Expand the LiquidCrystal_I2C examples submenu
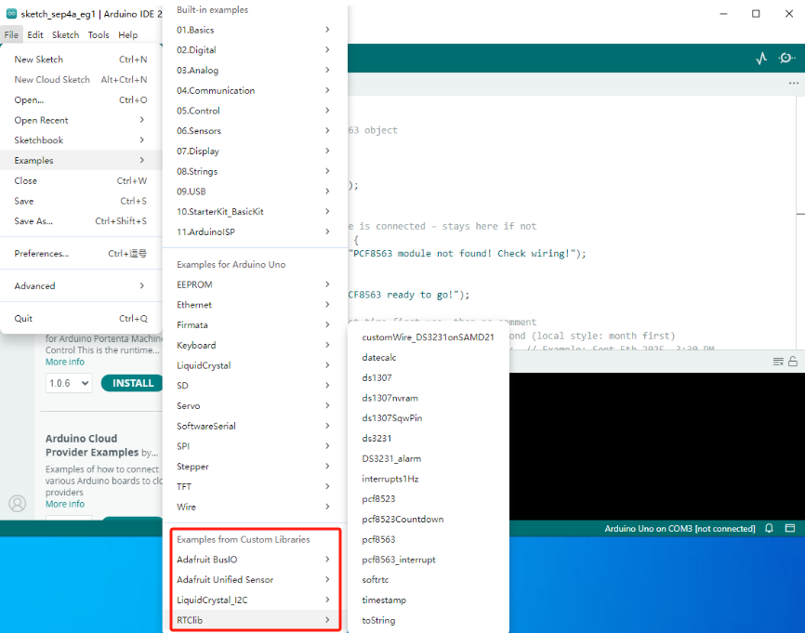 coord(251,600)
